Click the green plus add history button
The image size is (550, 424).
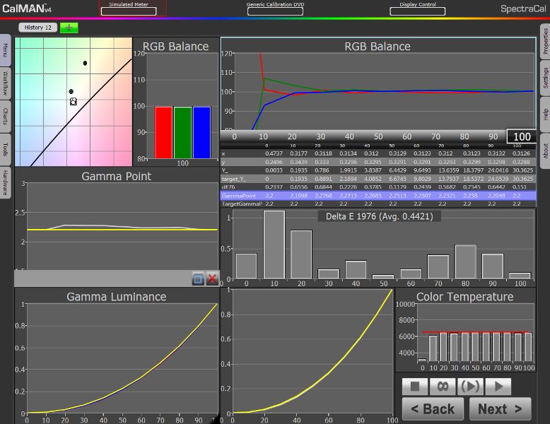click(x=69, y=28)
